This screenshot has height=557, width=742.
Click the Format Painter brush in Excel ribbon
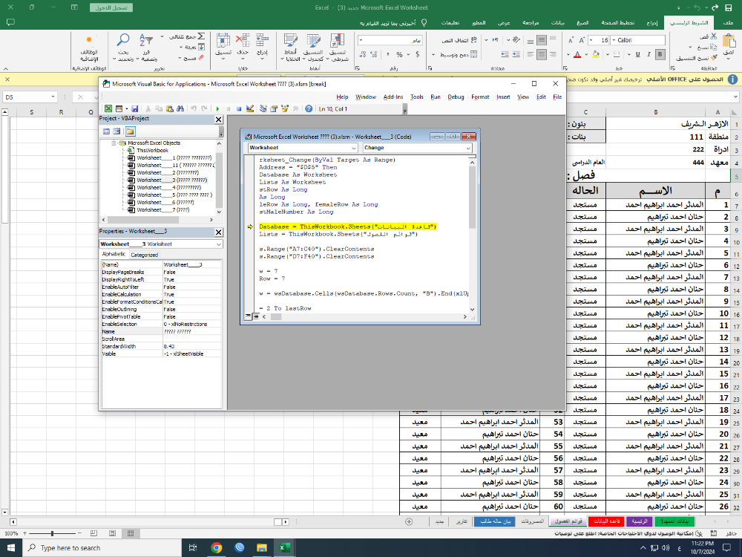click(x=714, y=57)
